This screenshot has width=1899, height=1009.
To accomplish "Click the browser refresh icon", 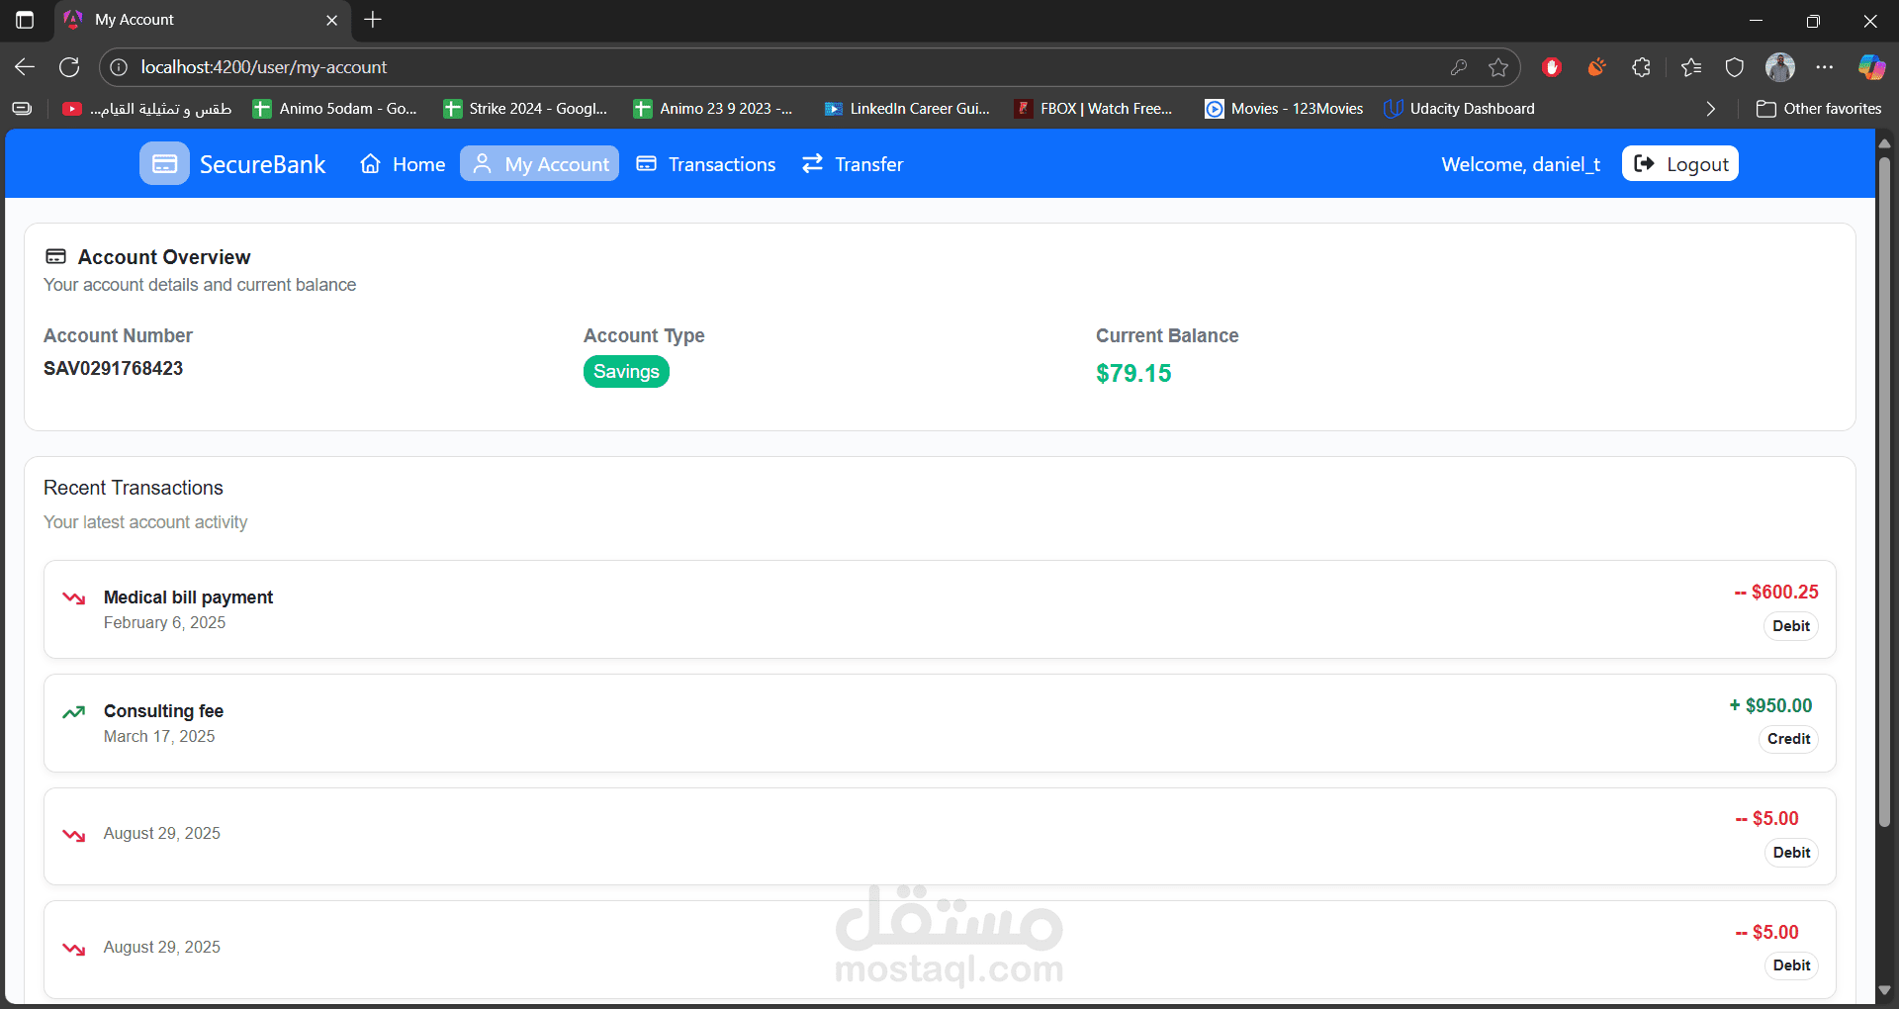I will click(69, 67).
